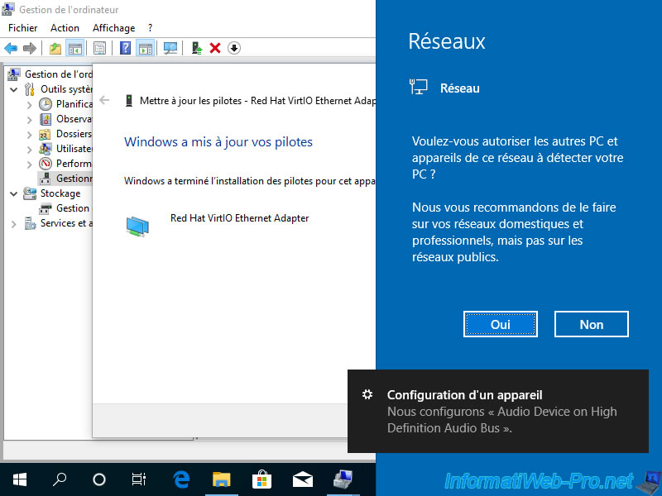Scan for hardware changes monitor icon
The width and height of the screenshot is (662, 496).
[x=170, y=48]
